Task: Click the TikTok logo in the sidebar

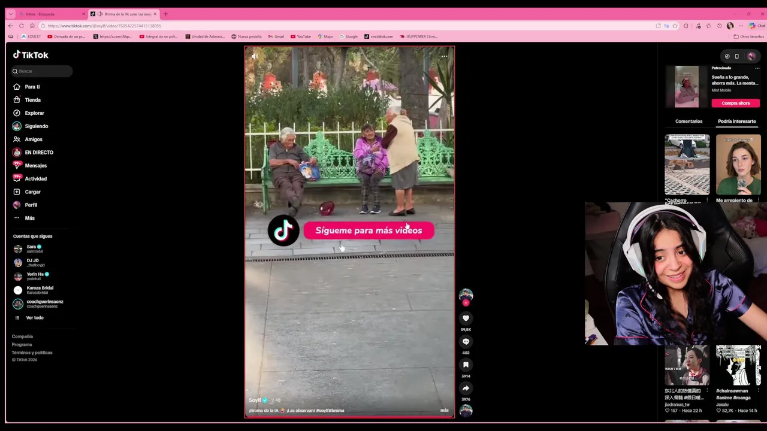Action: 31,55
